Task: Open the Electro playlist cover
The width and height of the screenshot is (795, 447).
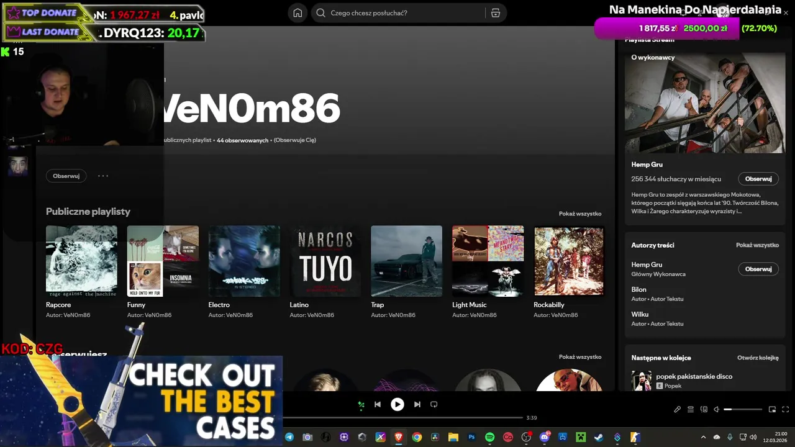Action: tap(244, 261)
